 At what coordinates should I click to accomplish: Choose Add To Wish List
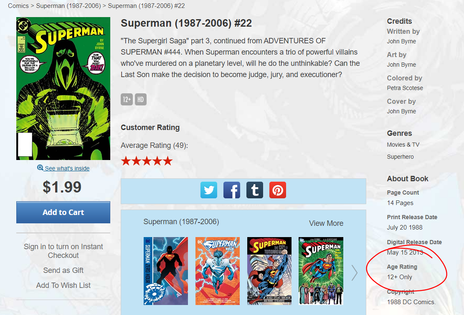pos(63,285)
